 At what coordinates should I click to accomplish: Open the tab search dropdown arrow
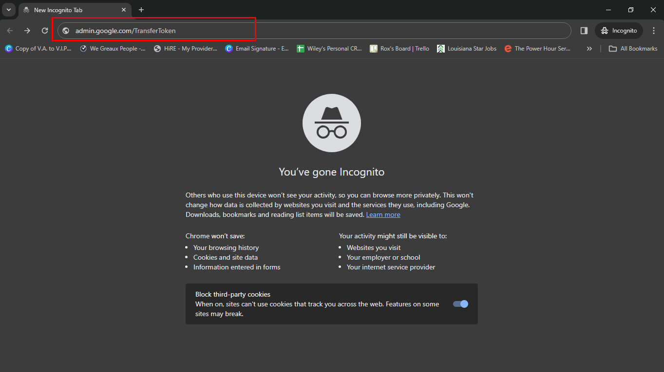tap(8, 10)
